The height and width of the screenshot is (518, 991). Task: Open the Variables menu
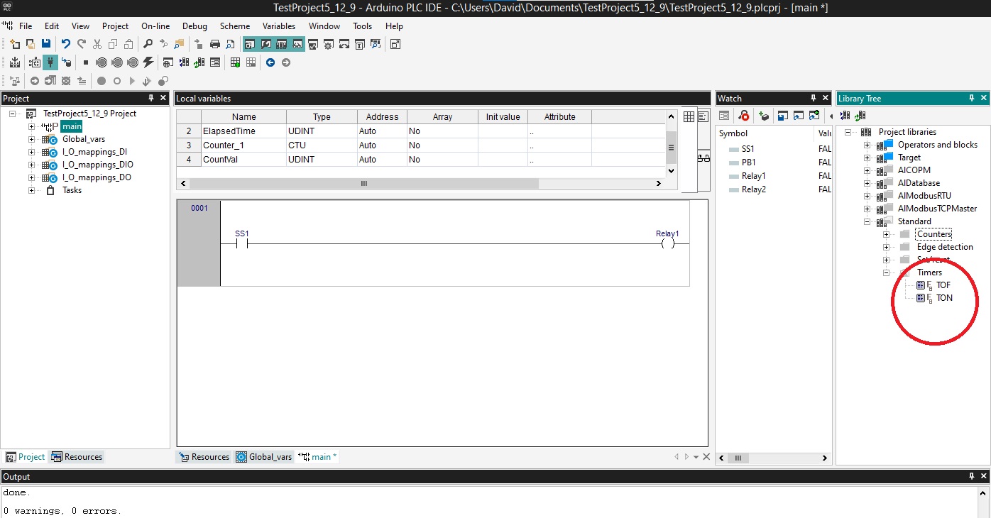[x=279, y=26]
